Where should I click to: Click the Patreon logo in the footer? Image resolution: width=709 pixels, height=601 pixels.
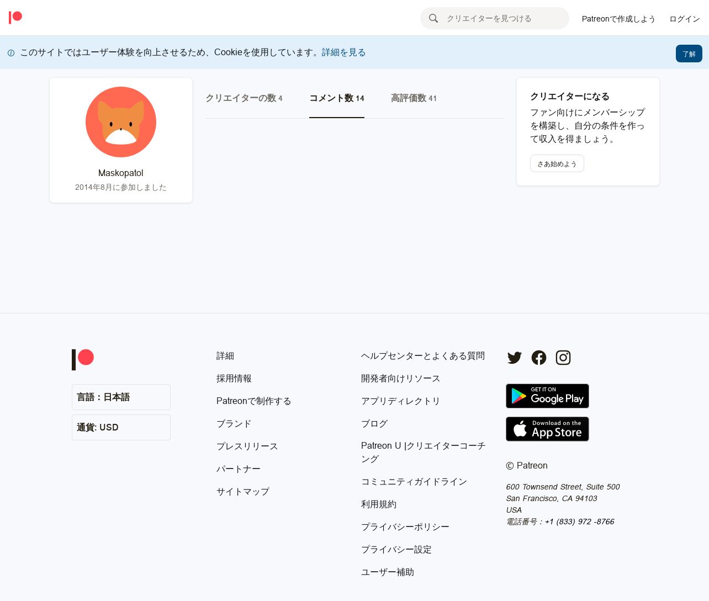(x=83, y=359)
